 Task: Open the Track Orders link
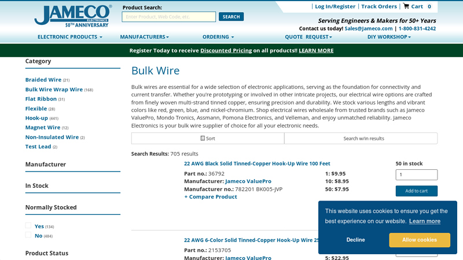tap(379, 6)
